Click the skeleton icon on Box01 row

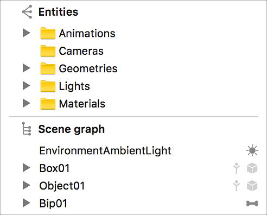pos(237,168)
